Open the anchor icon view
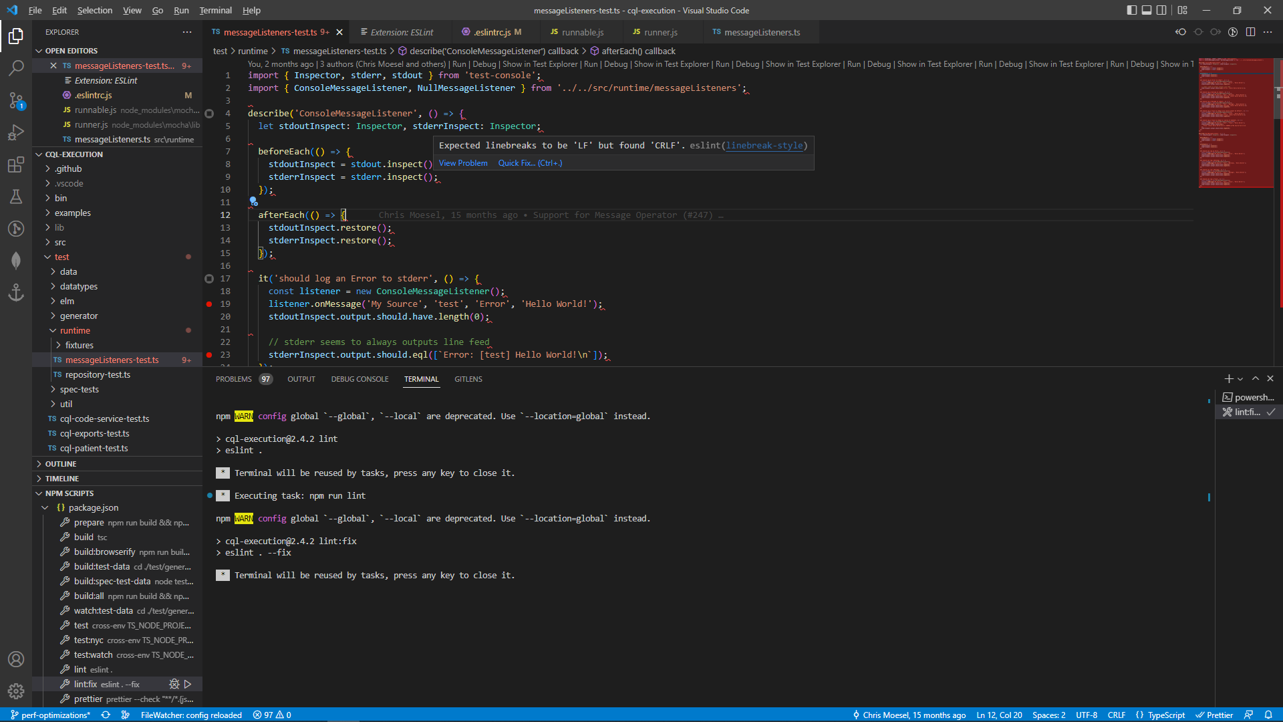Screen dimensions: 1283x722 pyautogui.click(x=16, y=293)
